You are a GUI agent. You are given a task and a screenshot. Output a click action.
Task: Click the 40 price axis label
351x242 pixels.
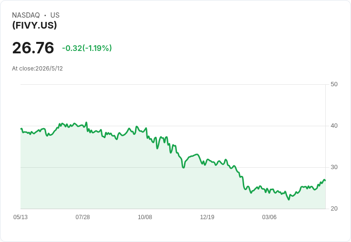[x=334, y=126]
